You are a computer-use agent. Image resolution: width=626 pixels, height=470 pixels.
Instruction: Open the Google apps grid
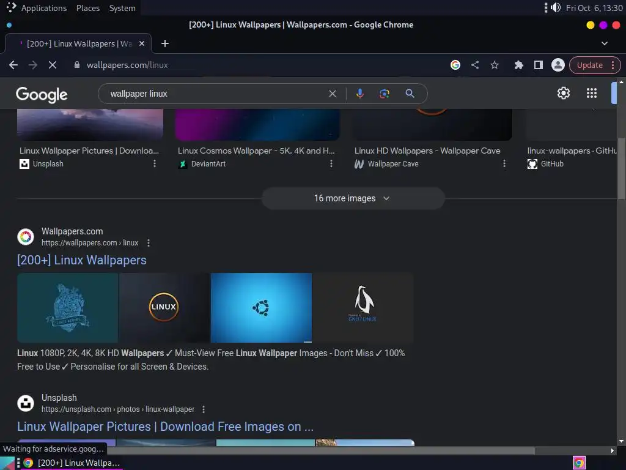tap(591, 93)
